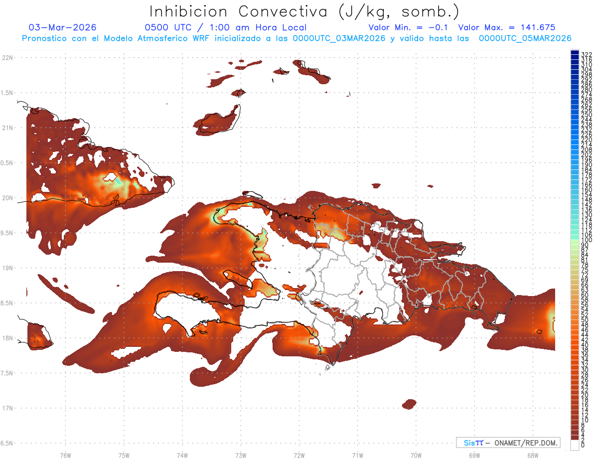Click the "76W" longitude label
This screenshot has height=462, width=598.
(x=65, y=455)
